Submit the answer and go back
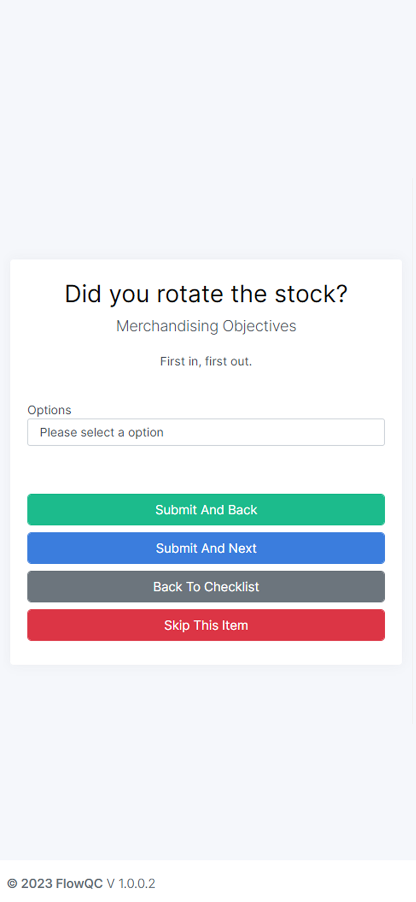 [206, 510]
